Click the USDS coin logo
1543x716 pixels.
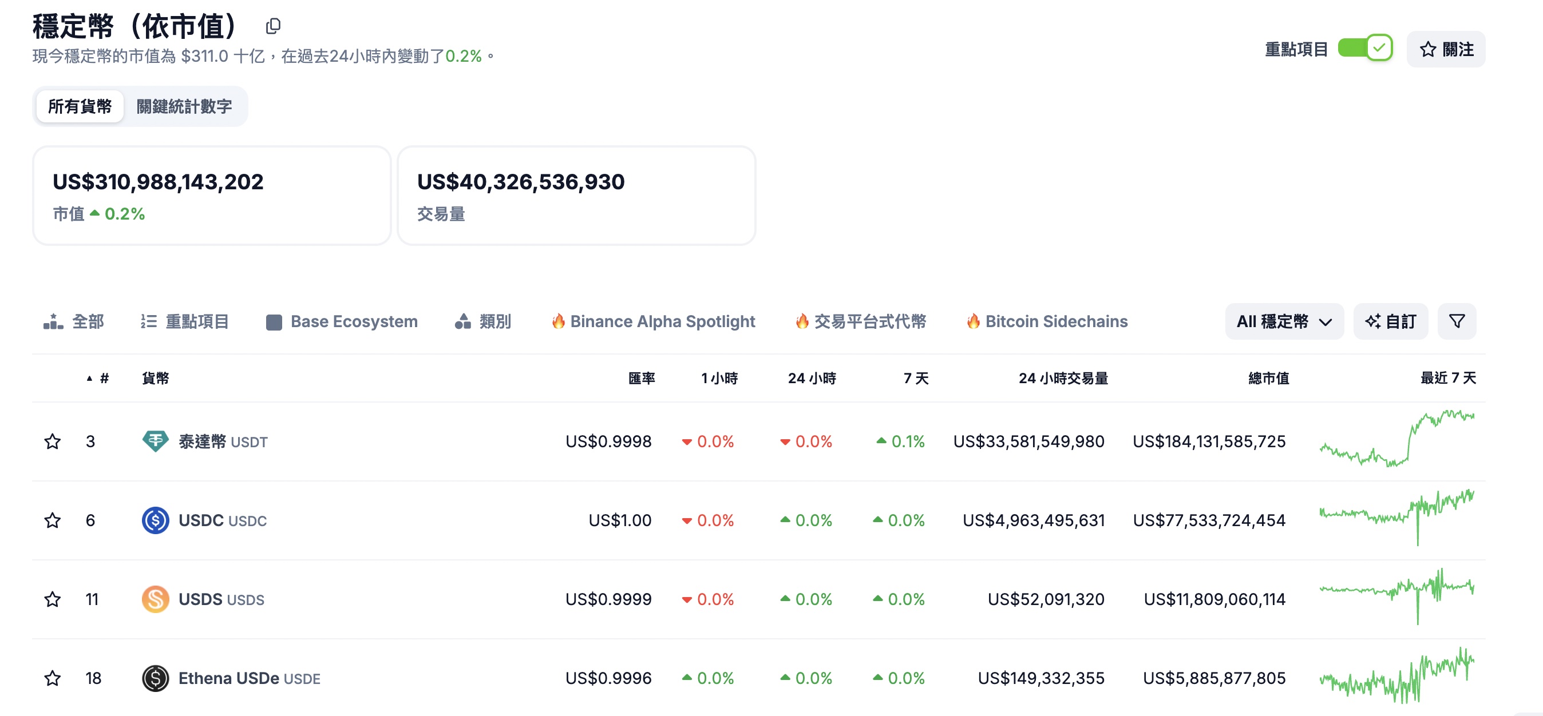pyautogui.click(x=155, y=599)
